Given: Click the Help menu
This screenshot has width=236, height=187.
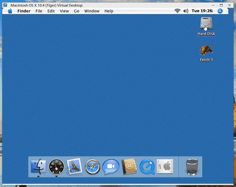Looking at the screenshot, I should pos(109,11).
